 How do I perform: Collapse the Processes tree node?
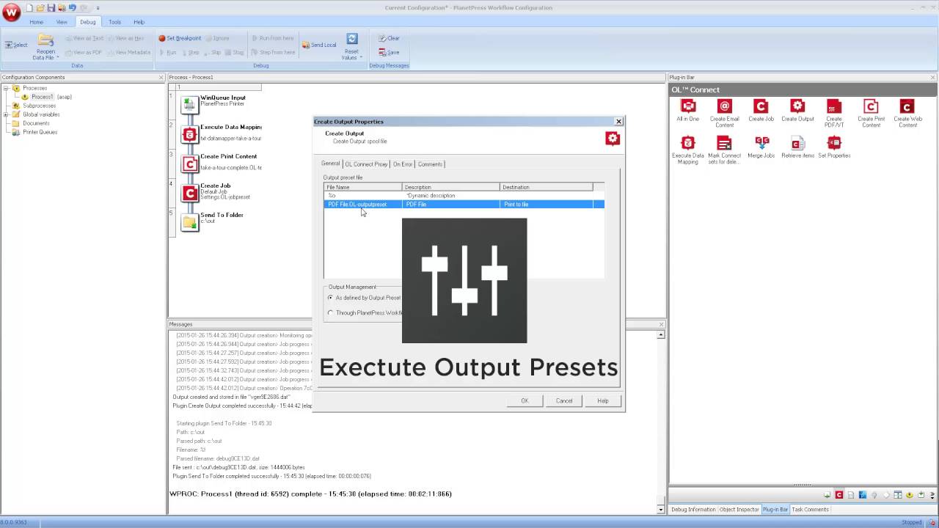pyautogui.click(x=7, y=88)
